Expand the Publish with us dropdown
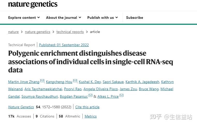197x125 pixels. pos(102,18)
